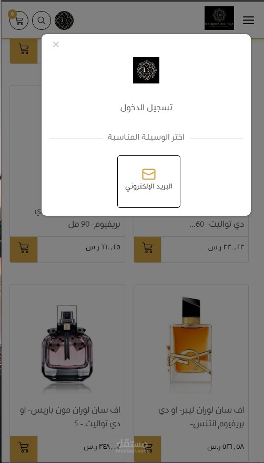Choose البريد الإلكتروني login option
Screen dimensions: 264x463
tap(149, 182)
